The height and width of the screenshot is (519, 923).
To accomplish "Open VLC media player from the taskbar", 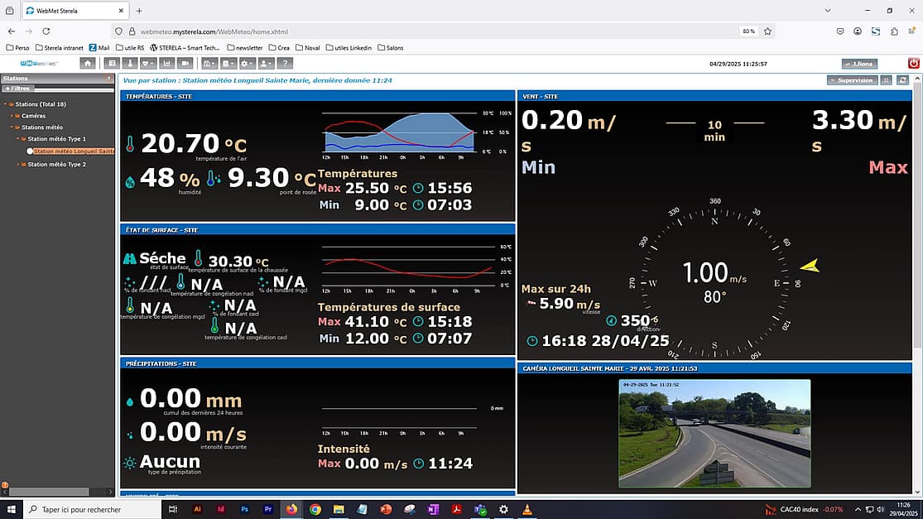I will 526,509.
